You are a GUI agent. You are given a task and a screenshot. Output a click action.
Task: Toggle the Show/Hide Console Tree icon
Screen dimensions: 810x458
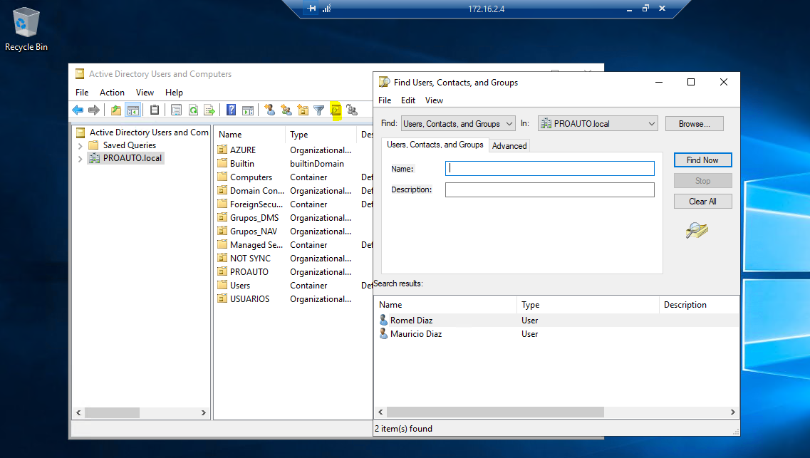pos(133,110)
